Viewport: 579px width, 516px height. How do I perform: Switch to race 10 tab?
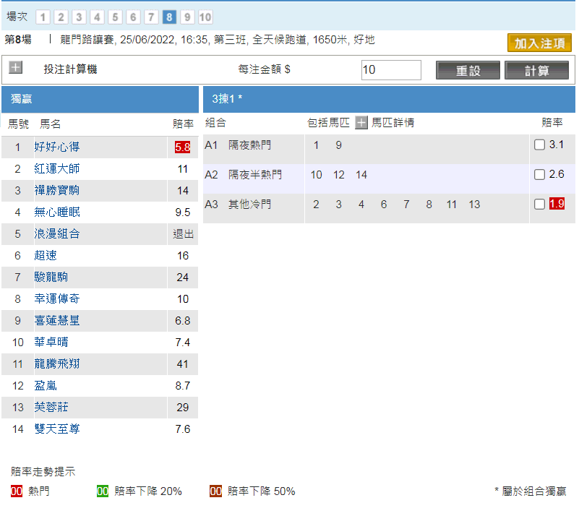205,17
